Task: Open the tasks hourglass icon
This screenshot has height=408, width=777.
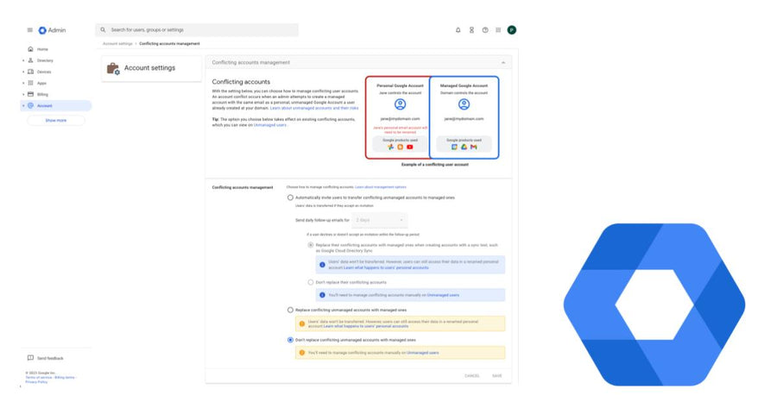Action: (x=471, y=30)
